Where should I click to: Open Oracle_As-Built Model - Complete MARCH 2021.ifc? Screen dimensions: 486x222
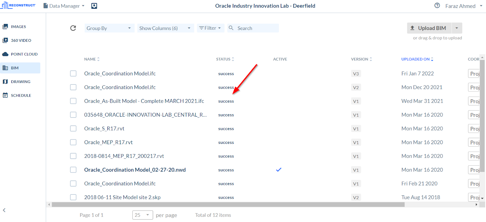point(144,101)
